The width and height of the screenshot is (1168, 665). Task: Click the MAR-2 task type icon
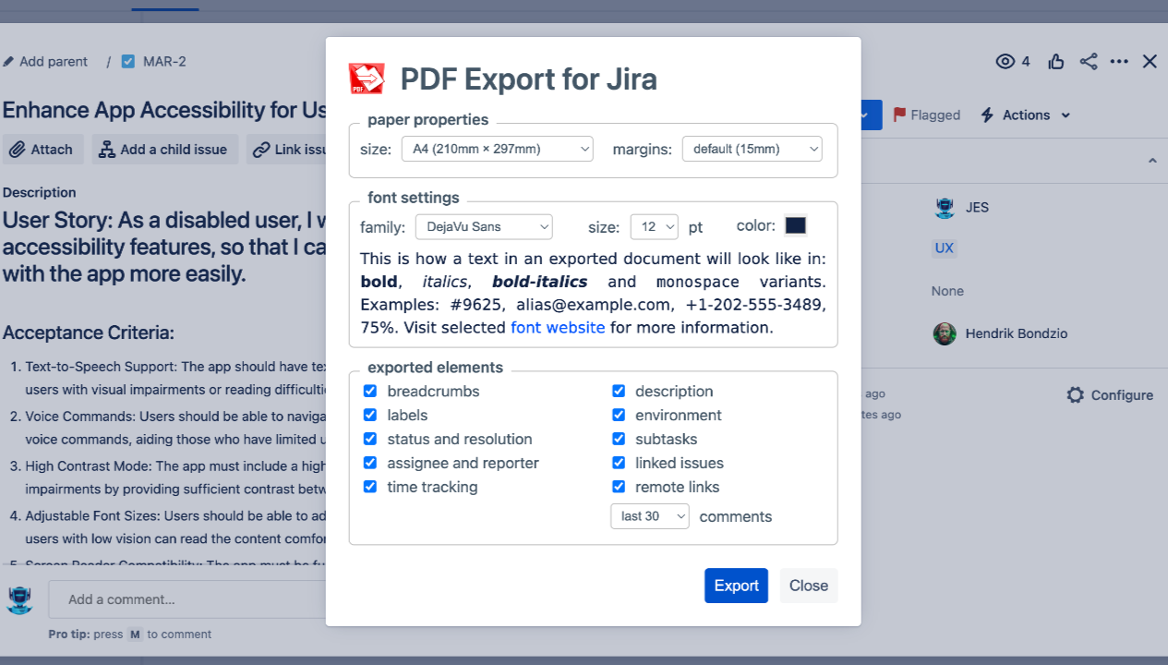tap(127, 62)
